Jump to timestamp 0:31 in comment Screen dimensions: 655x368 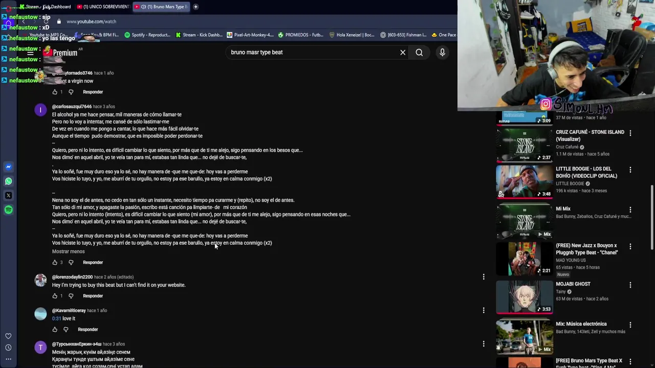(x=56, y=318)
